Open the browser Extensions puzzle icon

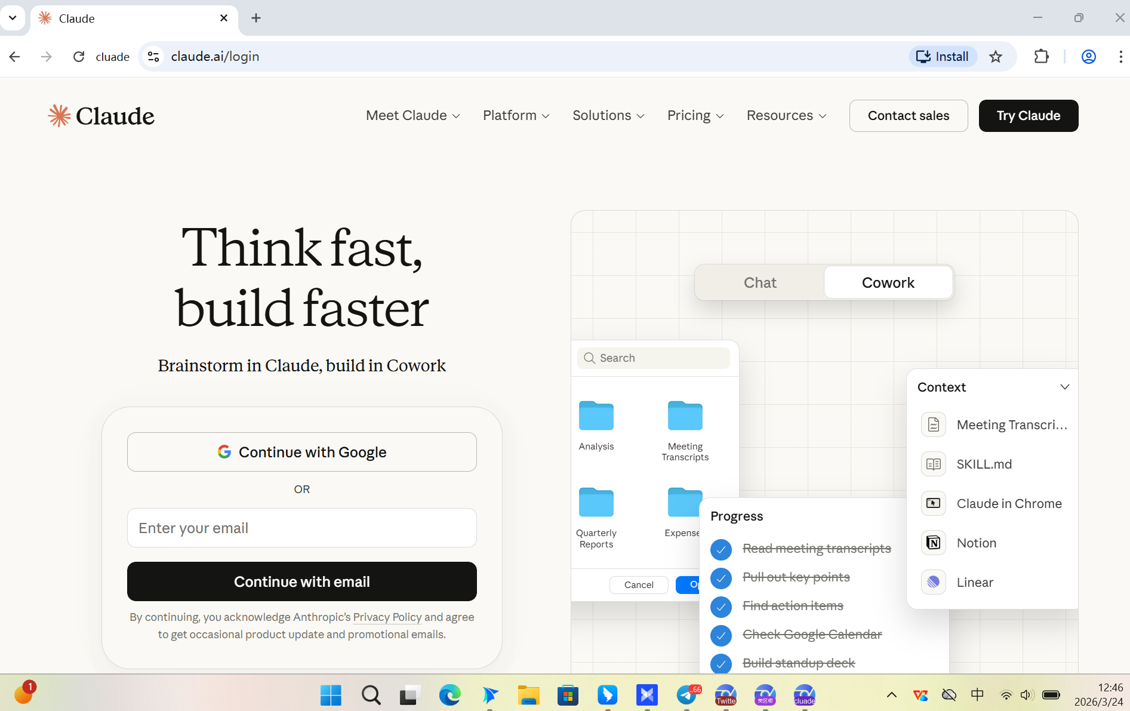[x=1041, y=57]
